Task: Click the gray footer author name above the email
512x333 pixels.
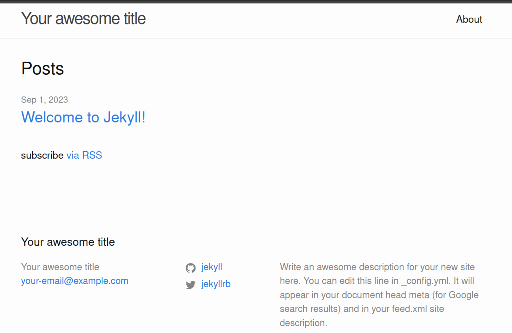Action: 60,267
